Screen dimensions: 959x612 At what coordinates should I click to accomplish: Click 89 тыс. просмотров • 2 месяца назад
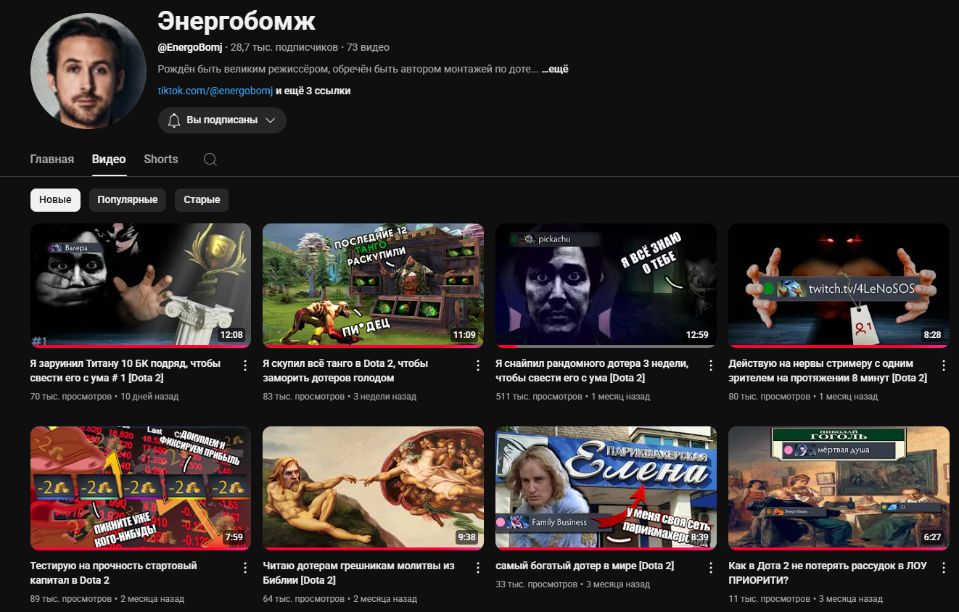tap(107, 599)
